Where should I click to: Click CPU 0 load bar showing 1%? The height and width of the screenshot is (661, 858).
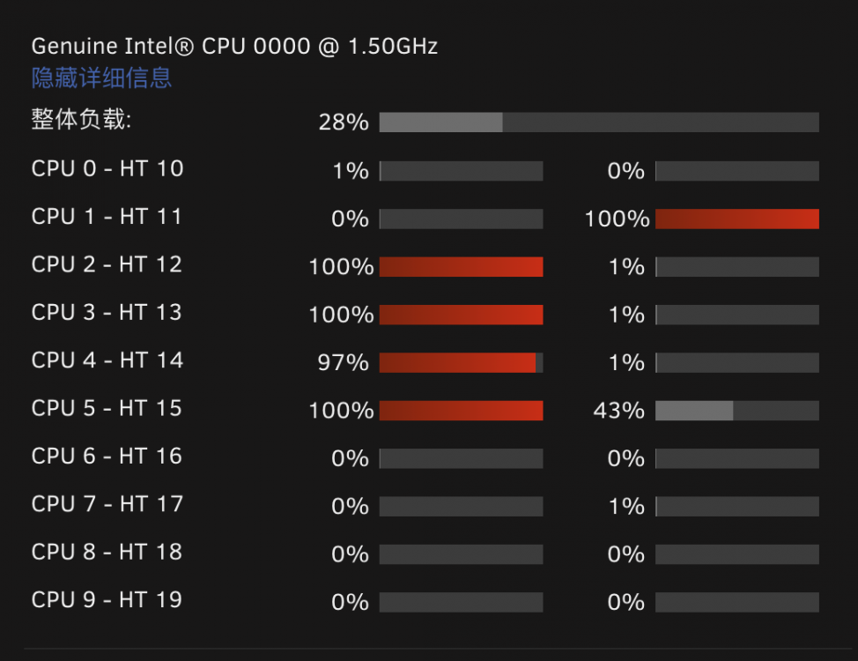point(461,171)
